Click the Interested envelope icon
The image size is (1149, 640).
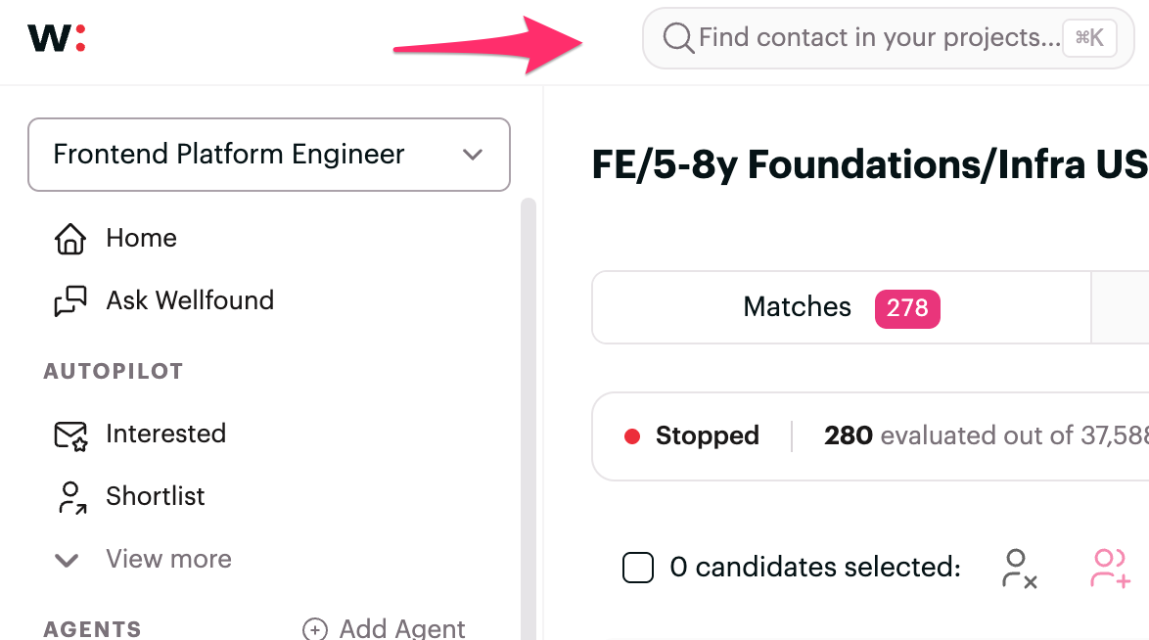(x=70, y=434)
